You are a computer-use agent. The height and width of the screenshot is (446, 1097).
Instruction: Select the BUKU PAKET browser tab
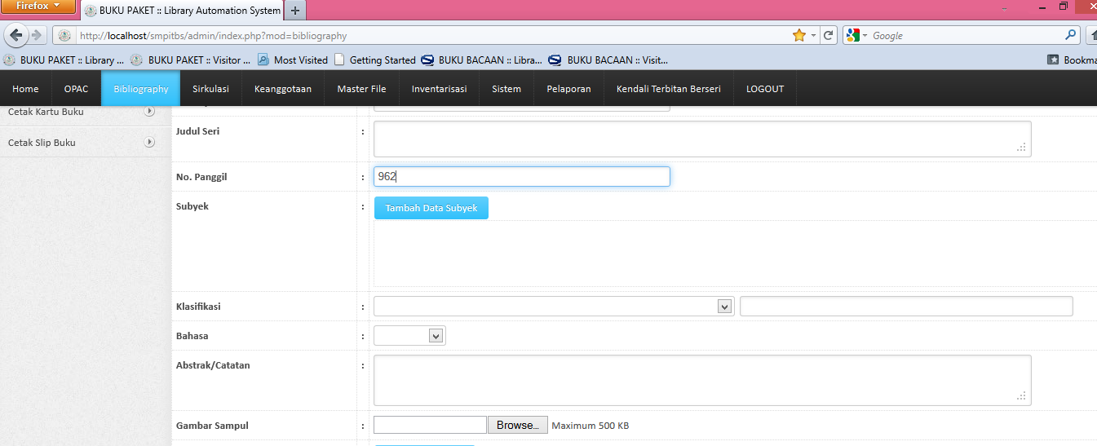coord(183,11)
